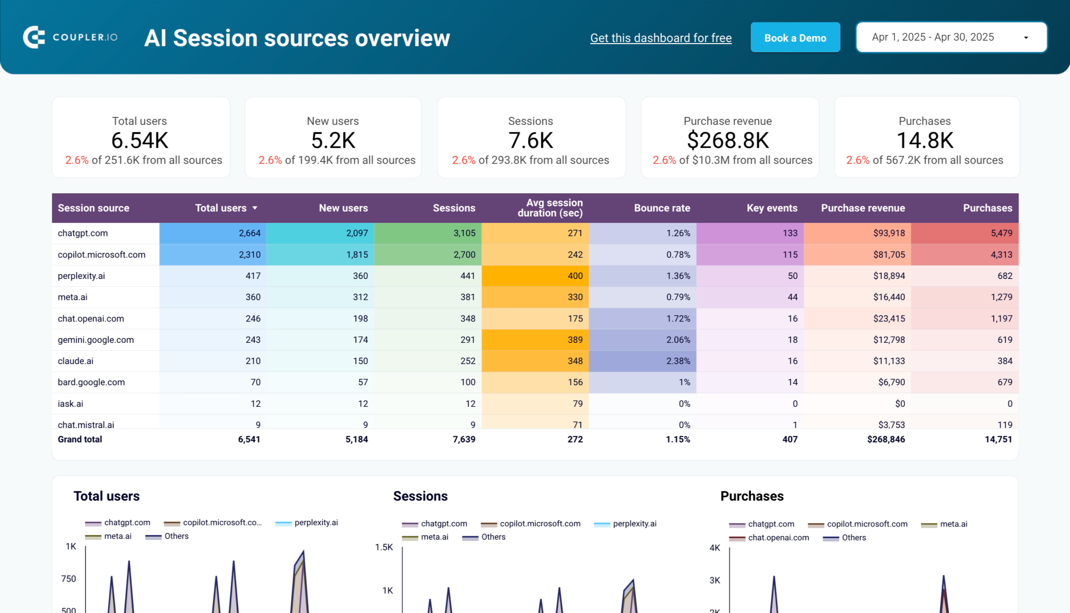The width and height of the screenshot is (1070, 613).
Task: Sort by the Purchase revenue column header
Action: tap(863, 208)
